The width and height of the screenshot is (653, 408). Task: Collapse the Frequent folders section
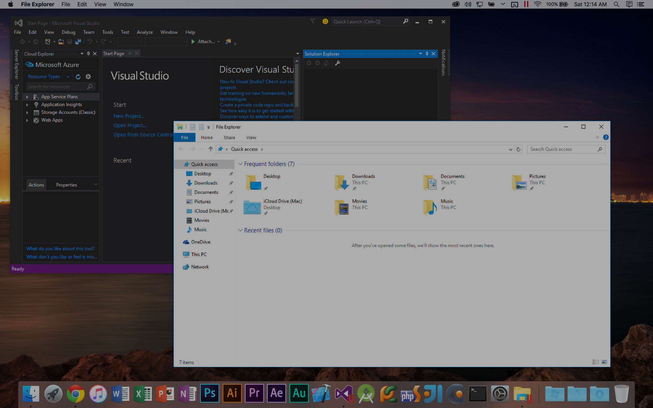[x=240, y=164]
